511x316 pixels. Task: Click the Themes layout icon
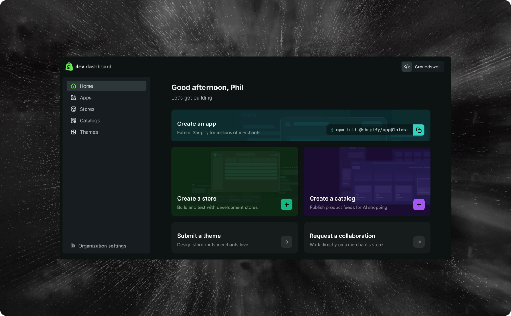tap(73, 132)
